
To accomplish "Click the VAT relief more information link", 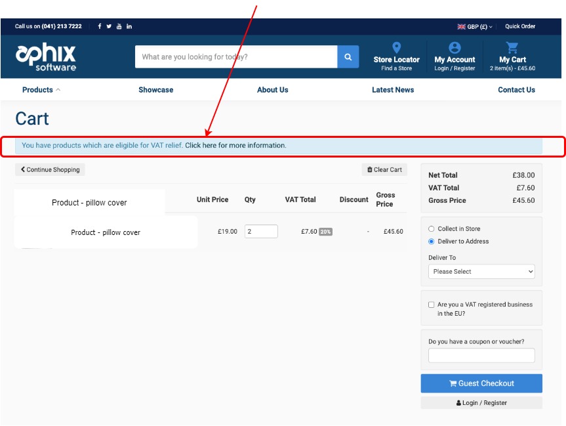I will point(235,146).
